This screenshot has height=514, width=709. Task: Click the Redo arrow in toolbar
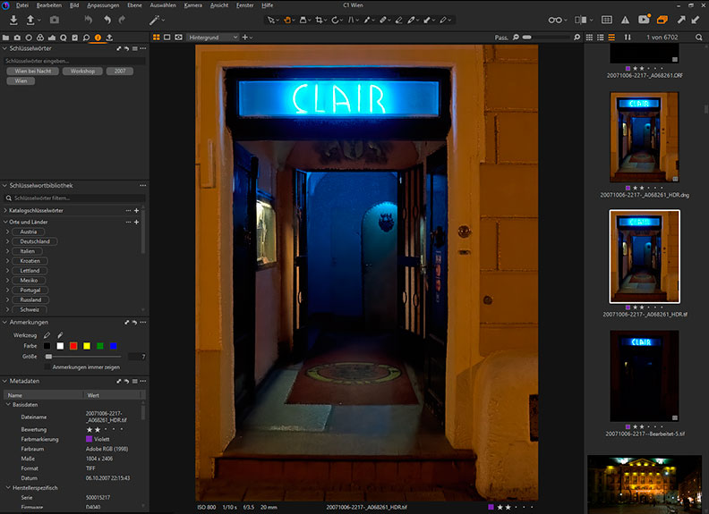point(122,20)
